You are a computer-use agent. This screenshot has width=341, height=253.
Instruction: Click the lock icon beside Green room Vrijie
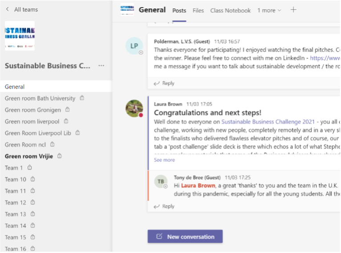[59, 156]
